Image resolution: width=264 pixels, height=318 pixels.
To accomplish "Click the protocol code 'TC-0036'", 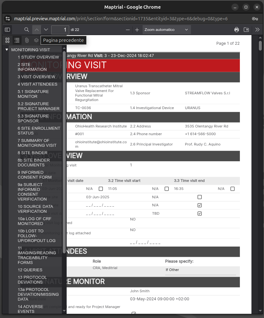I will click(x=83, y=108).
